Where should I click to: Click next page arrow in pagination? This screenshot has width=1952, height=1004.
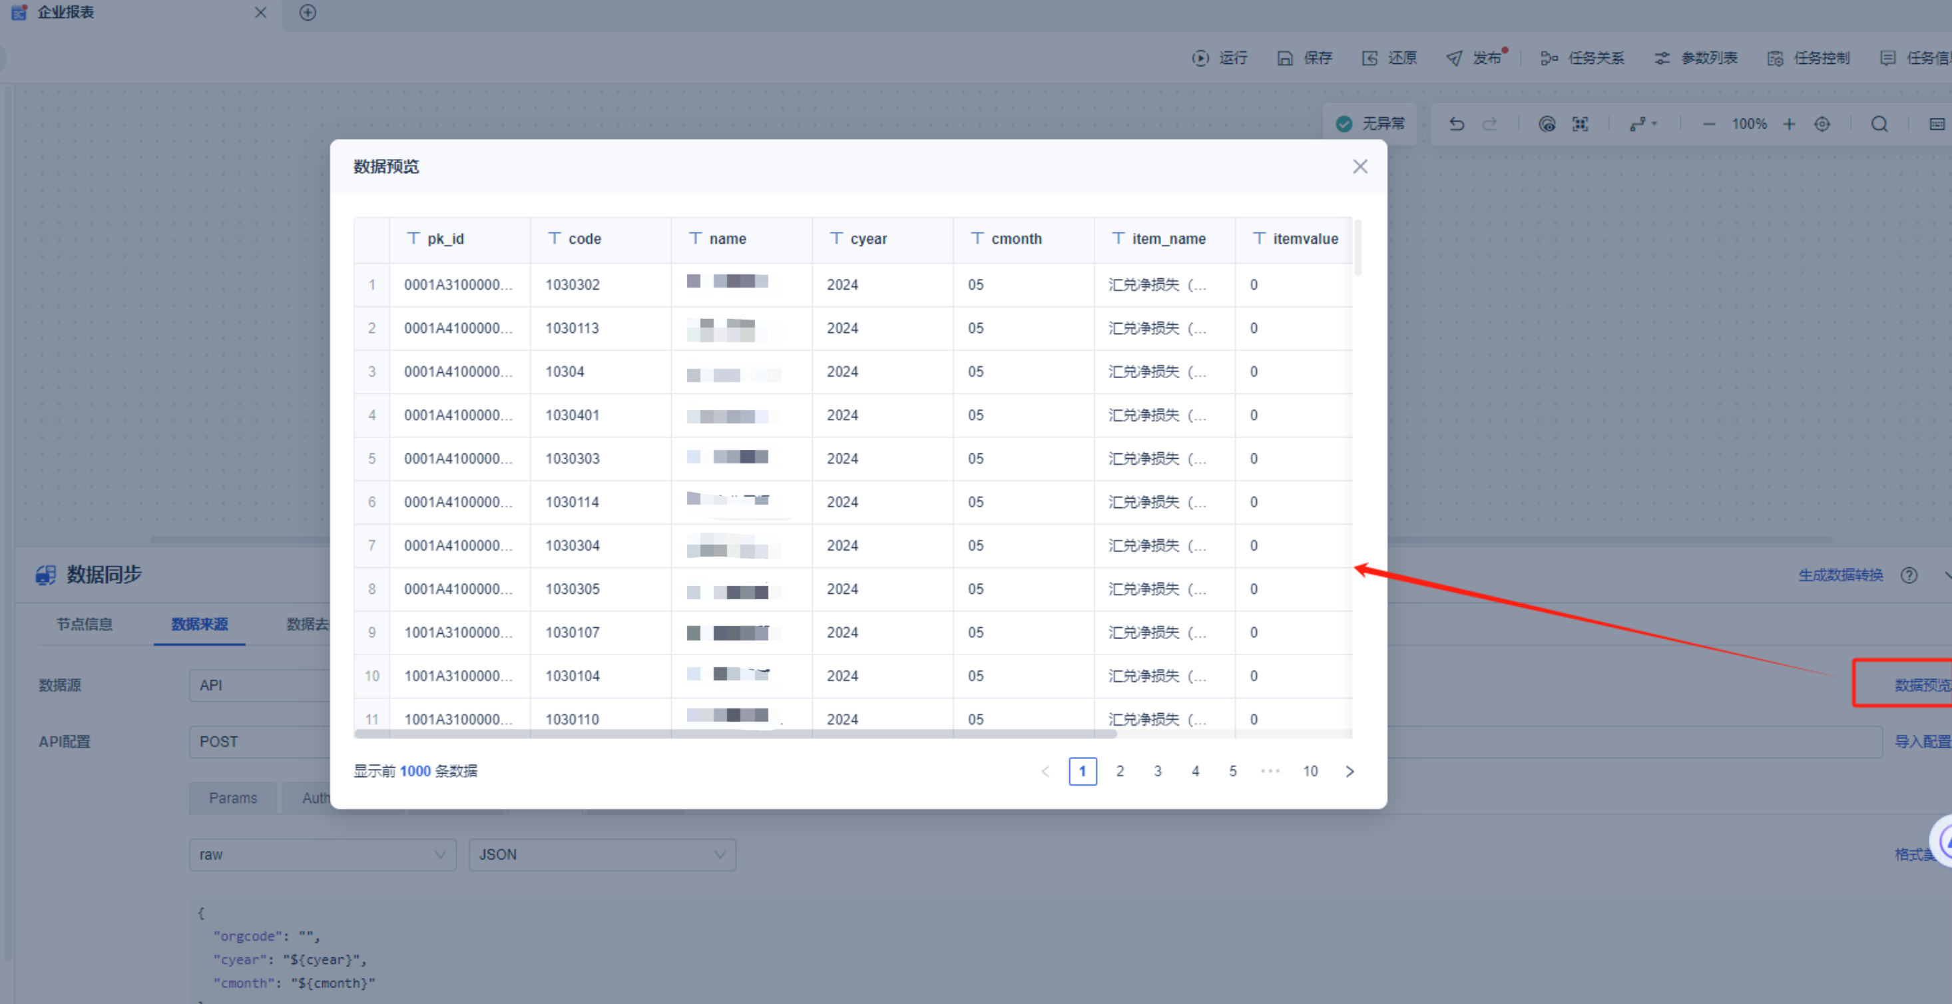coord(1349,772)
